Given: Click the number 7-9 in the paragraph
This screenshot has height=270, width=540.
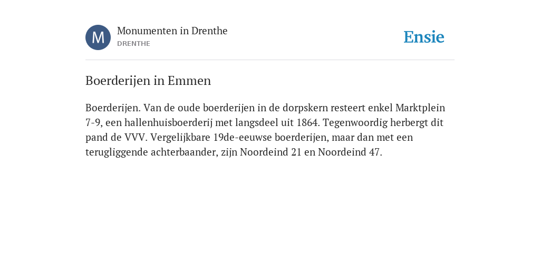Looking at the screenshot, I should (x=93, y=122).
